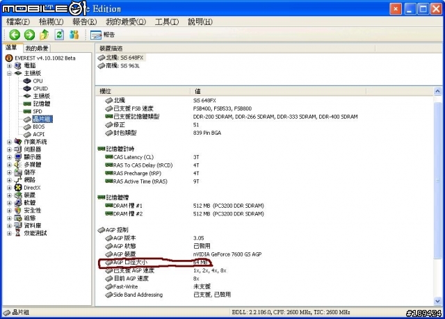The width and height of the screenshot is (445, 319).
Task: Expand the 多媒體 tree node
Action: tap(9, 165)
